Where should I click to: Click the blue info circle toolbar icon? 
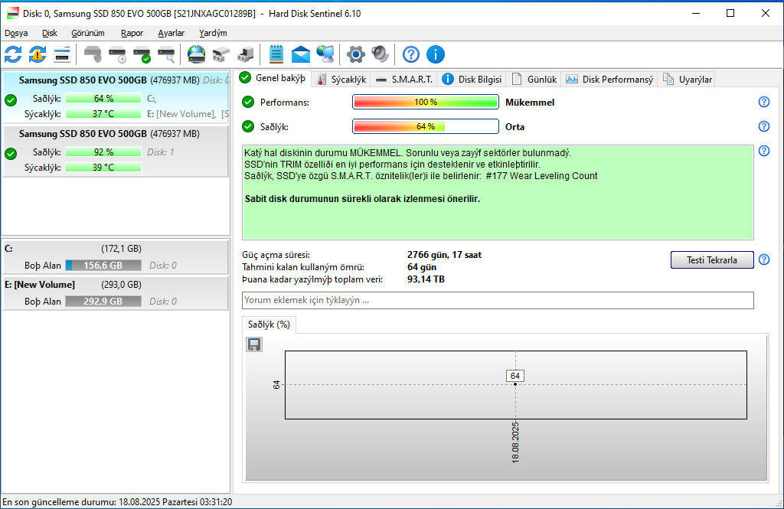(436, 54)
